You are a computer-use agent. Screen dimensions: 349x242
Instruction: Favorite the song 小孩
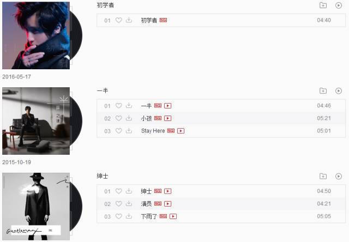(x=119, y=118)
